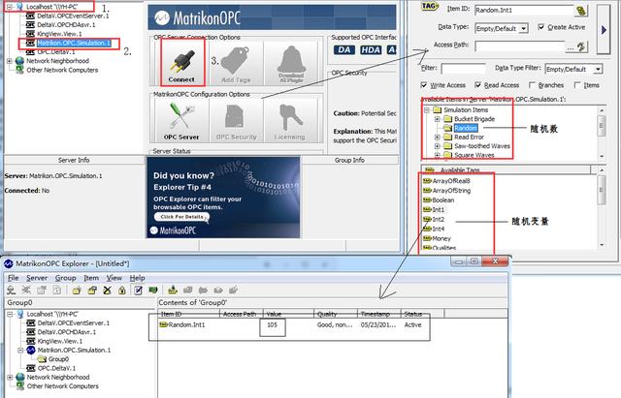This screenshot has width=621, height=398.
Task: Click the ellipsis browse button for Access Path
Action: click(570, 47)
